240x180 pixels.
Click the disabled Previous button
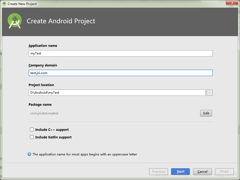tap(159, 172)
